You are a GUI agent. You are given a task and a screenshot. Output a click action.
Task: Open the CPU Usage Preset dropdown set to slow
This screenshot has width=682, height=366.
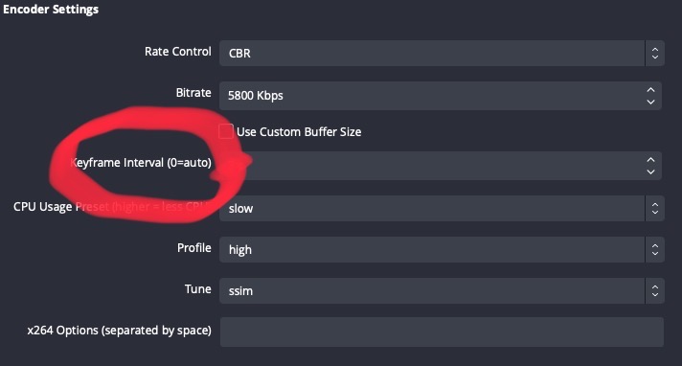(x=442, y=209)
